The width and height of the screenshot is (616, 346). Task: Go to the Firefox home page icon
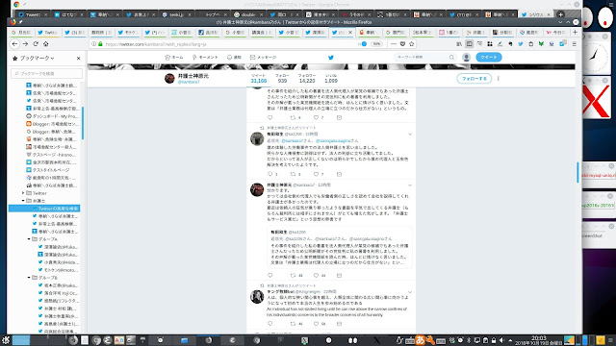coord(45,44)
